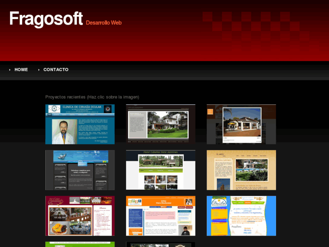
Task: Click the Desarrollo Web tagline
Action: [x=104, y=23]
